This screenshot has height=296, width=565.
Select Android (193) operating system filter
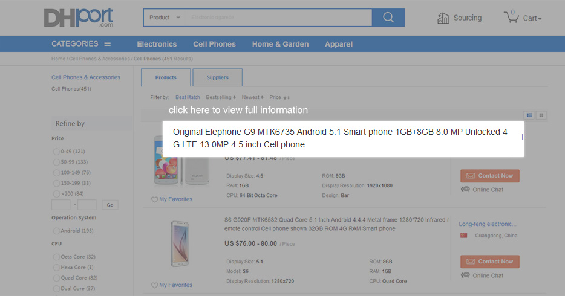coord(56,231)
